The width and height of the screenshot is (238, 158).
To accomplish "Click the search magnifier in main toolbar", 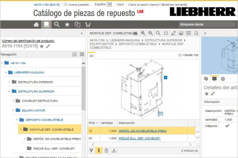I will coord(57,24).
